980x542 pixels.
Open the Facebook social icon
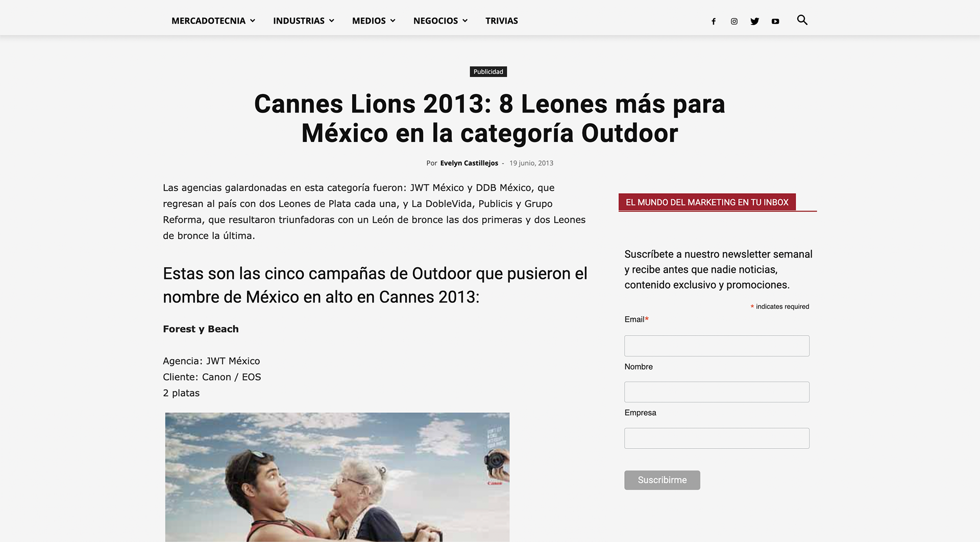(714, 21)
